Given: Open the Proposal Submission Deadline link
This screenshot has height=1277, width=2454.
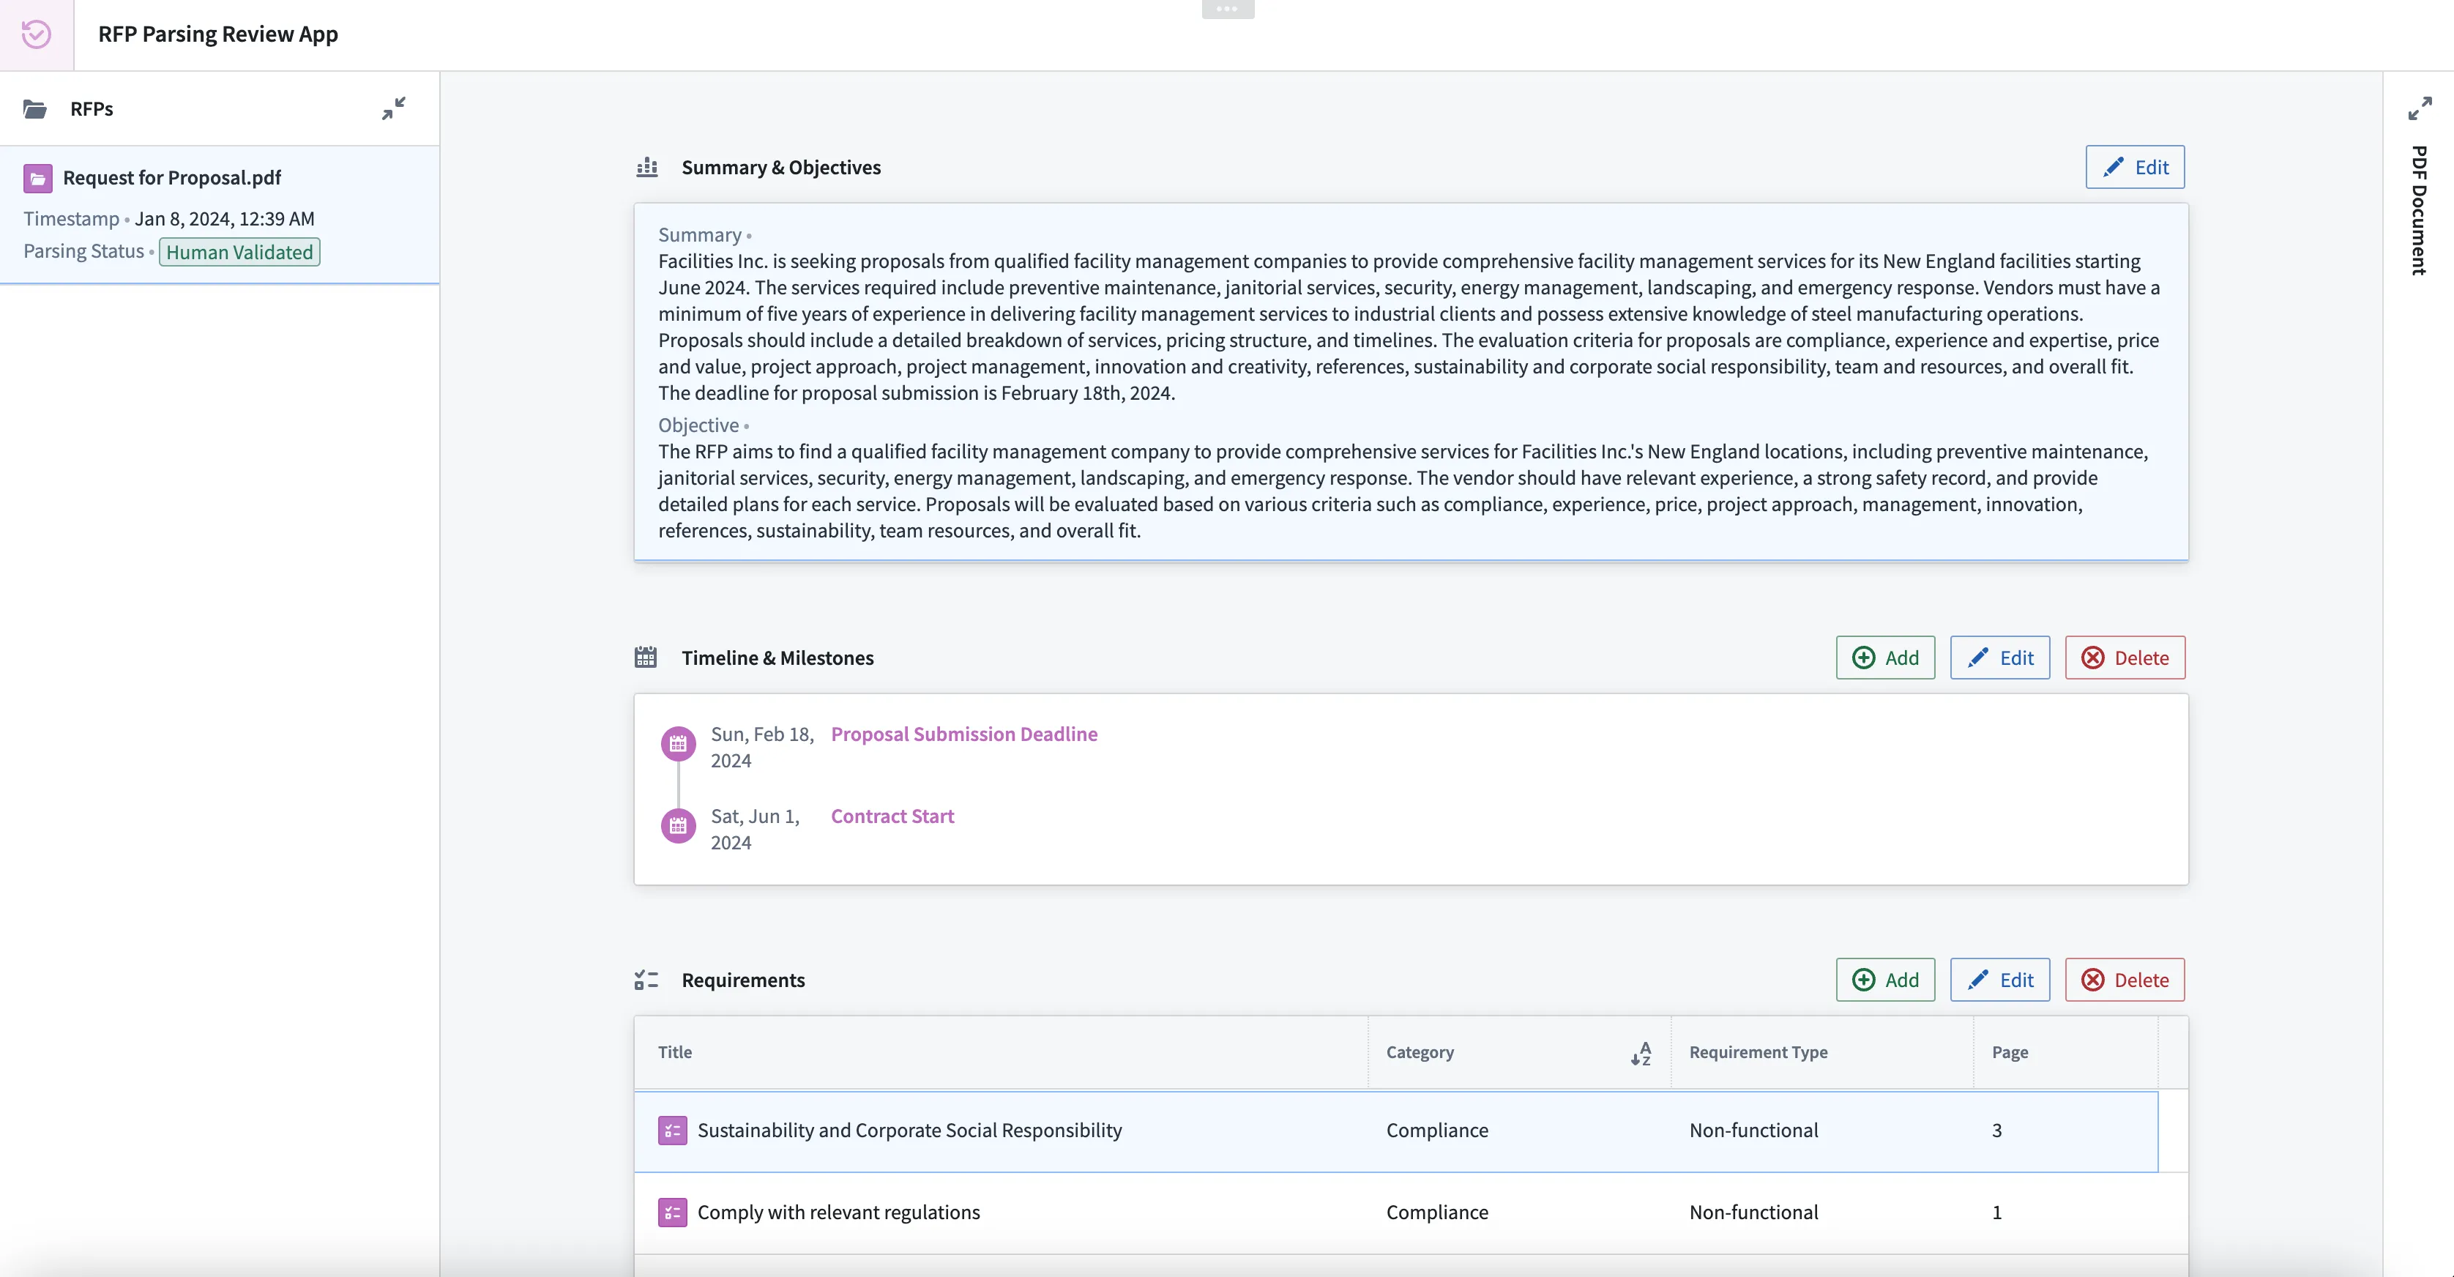Looking at the screenshot, I should coord(963,734).
